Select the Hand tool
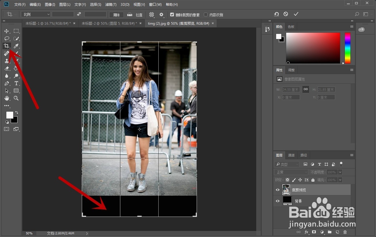Viewport: 376px width, 237px height. (7, 98)
